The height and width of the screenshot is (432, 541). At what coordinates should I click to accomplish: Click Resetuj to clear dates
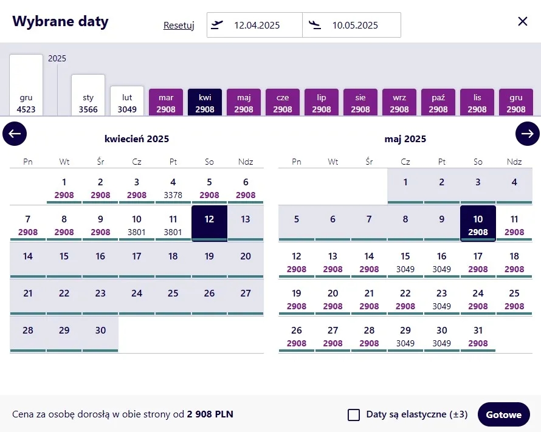[179, 26]
